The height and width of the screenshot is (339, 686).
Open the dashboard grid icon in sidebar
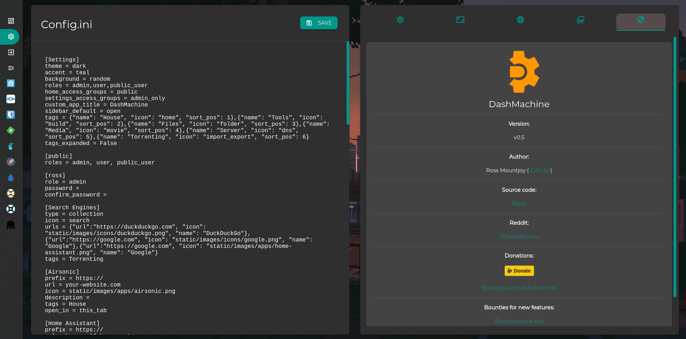point(10,21)
